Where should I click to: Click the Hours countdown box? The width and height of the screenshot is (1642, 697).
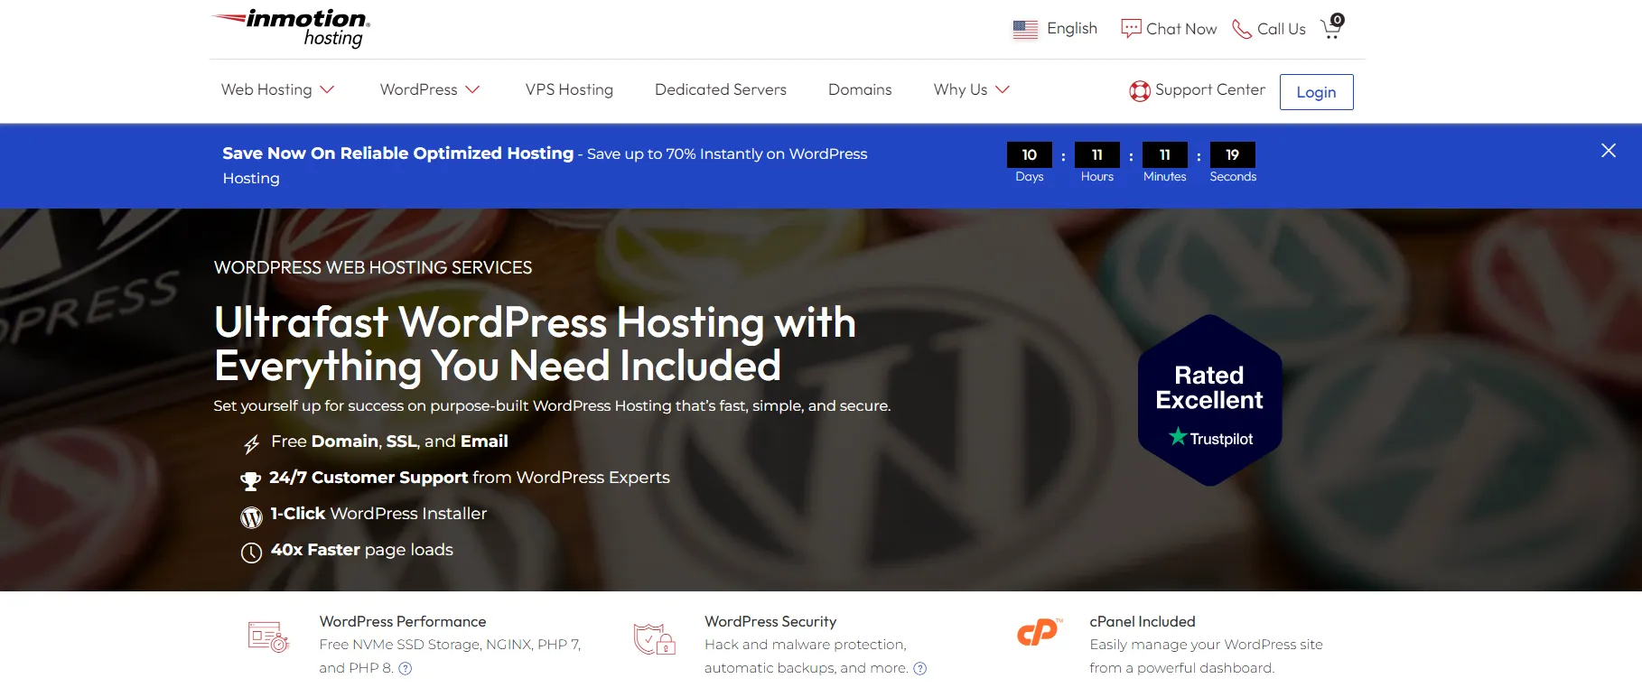pyautogui.click(x=1097, y=154)
